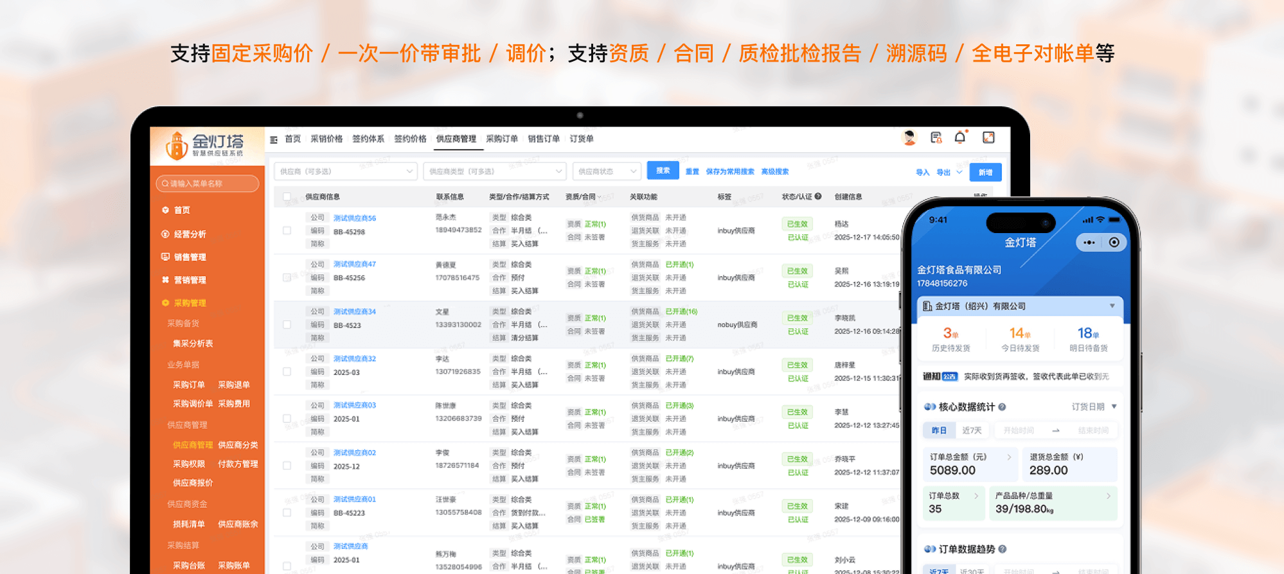Check the row for 测试供应商32

click(x=287, y=372)
